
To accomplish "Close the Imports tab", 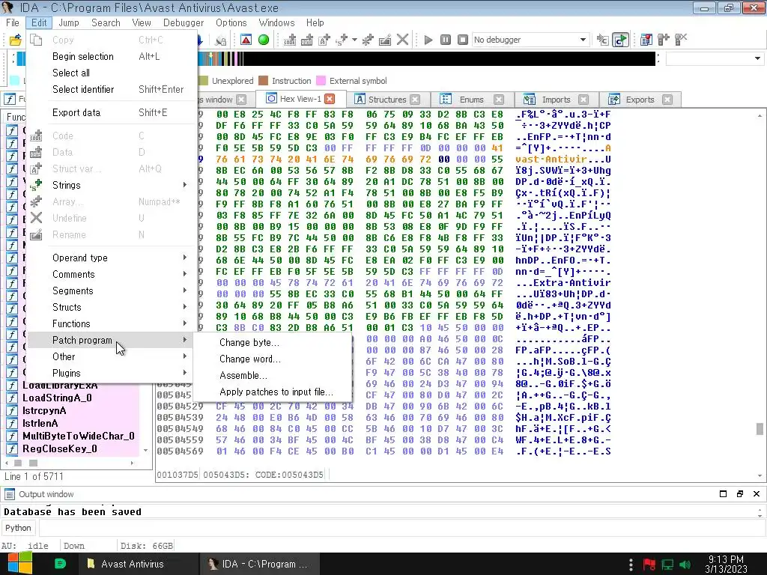I will (x=583, y=100).
